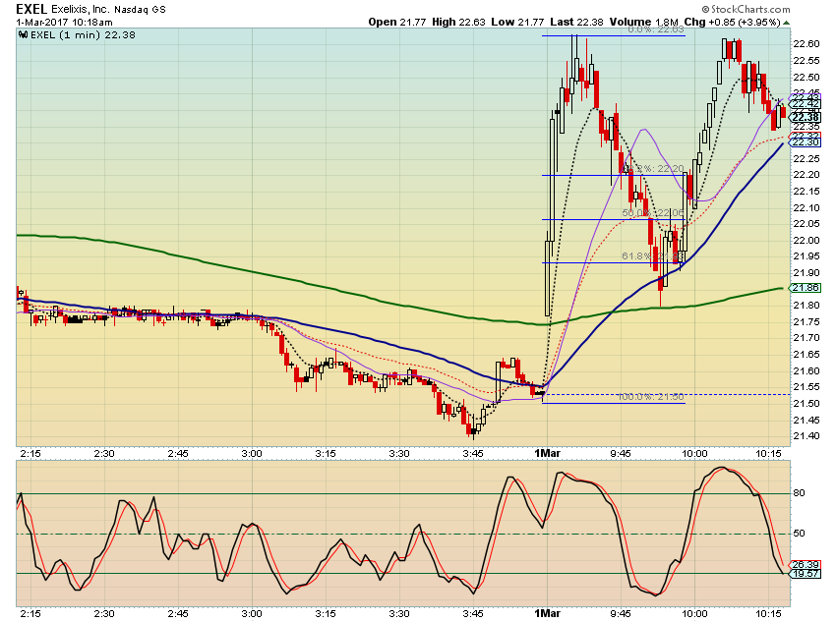This screenshot has width=836, height=622.
Task: Select the 3:00 time label under price chart
Action: point(252,454)
